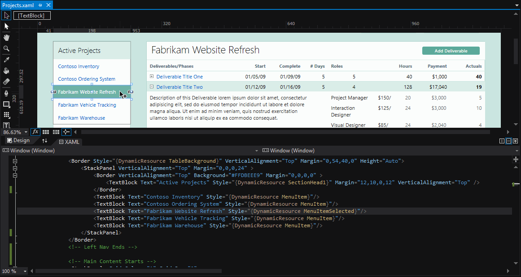Select Fabrikam Website Refresh menu item

point(92,92)
